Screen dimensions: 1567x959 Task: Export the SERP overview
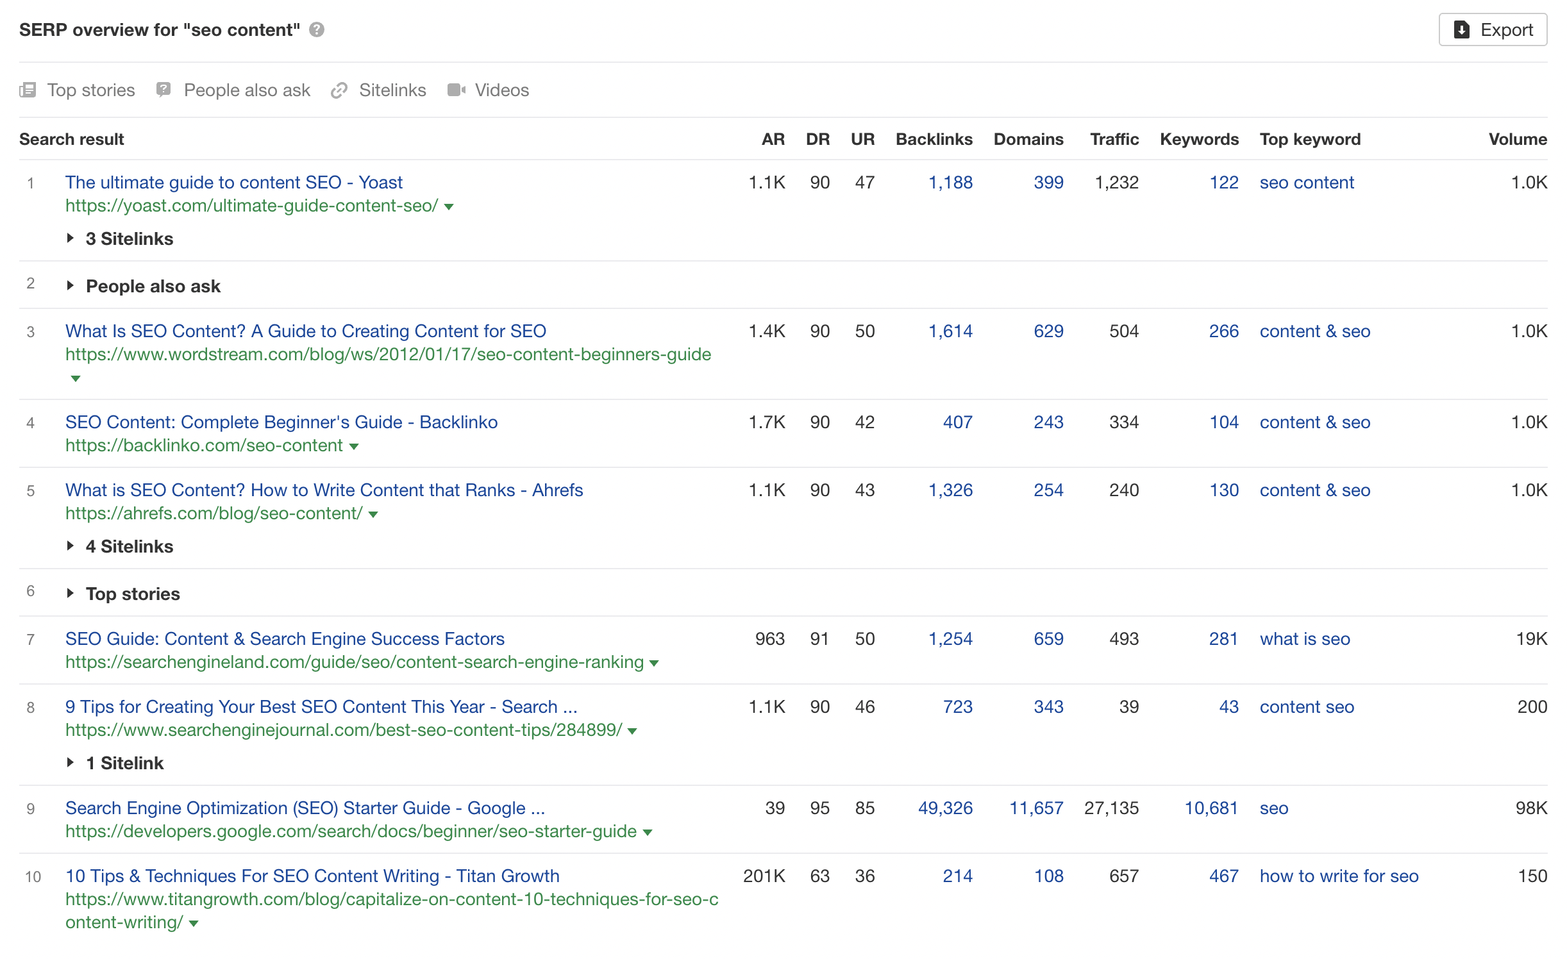(1493, 29)
